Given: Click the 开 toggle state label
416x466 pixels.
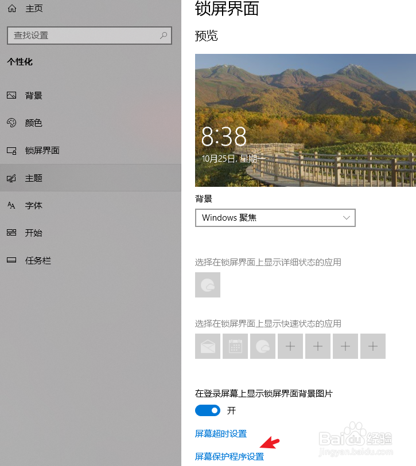Looking at the screenshot, I should point(231,411).
